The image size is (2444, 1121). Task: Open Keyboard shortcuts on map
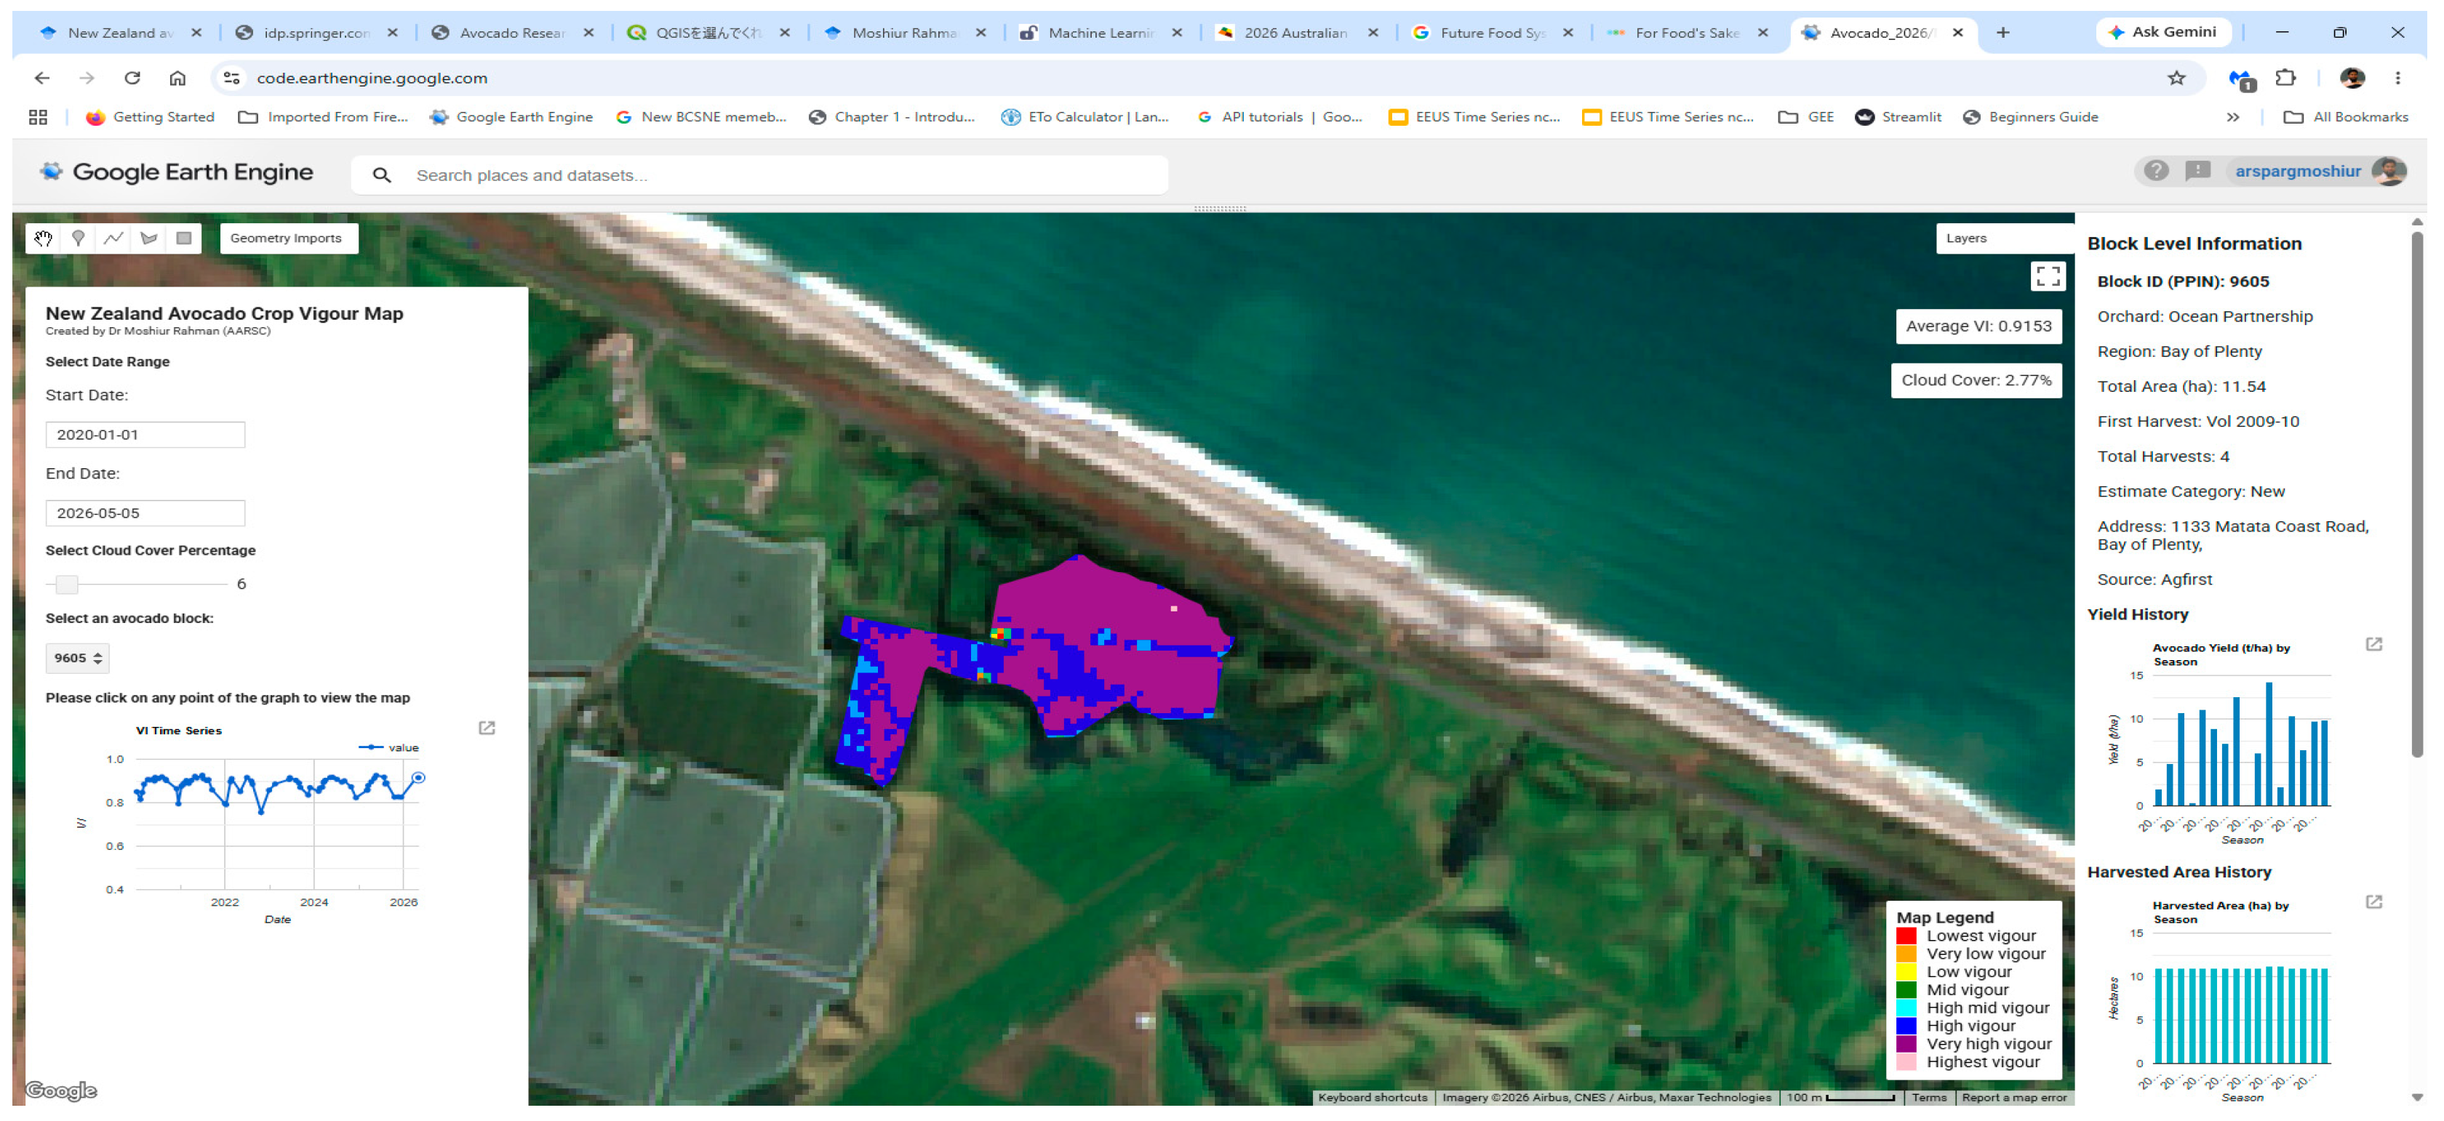click(x=1372, y=1098)
